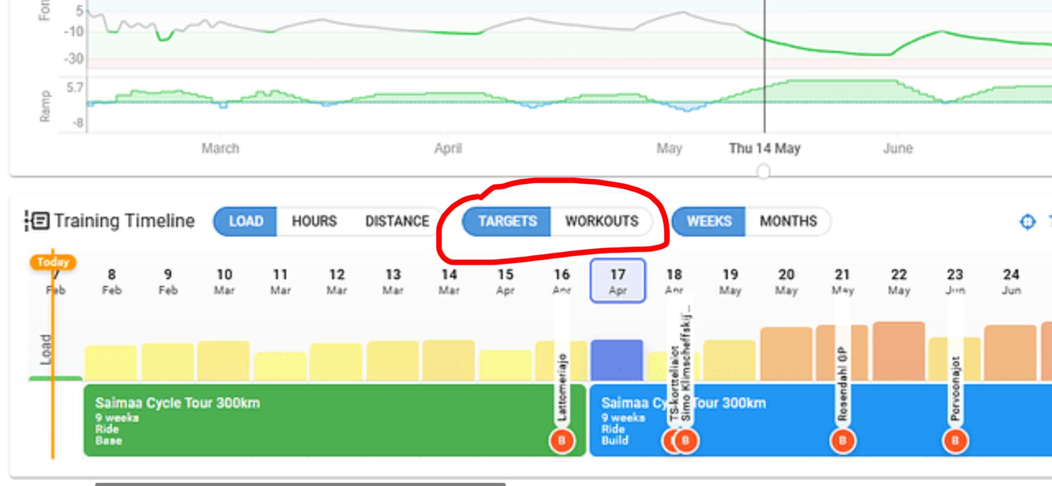1052x486 pixels.
Task: Show the timeline in Months
Action: pos(788,221)
